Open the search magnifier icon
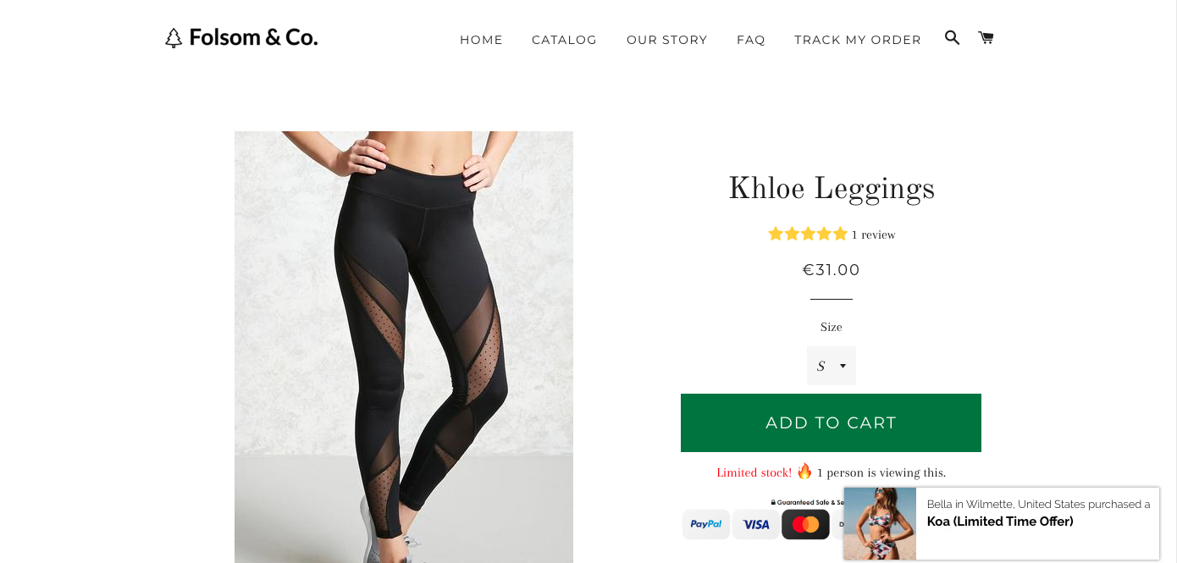 point(952,38)
